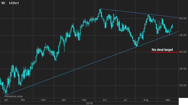Select the 'maj' month label

click(84, 100)
